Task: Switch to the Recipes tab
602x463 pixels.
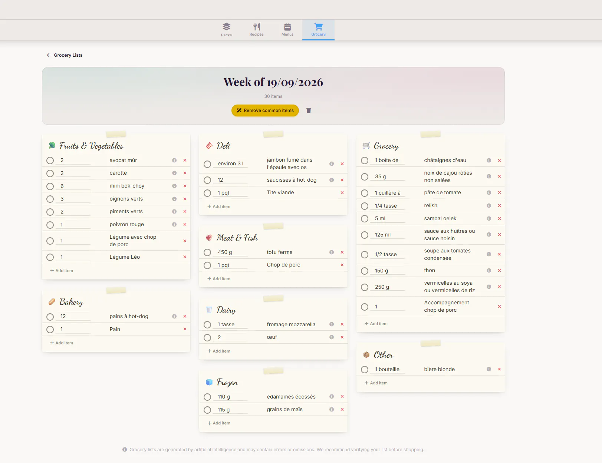Action: pos(257,30)
